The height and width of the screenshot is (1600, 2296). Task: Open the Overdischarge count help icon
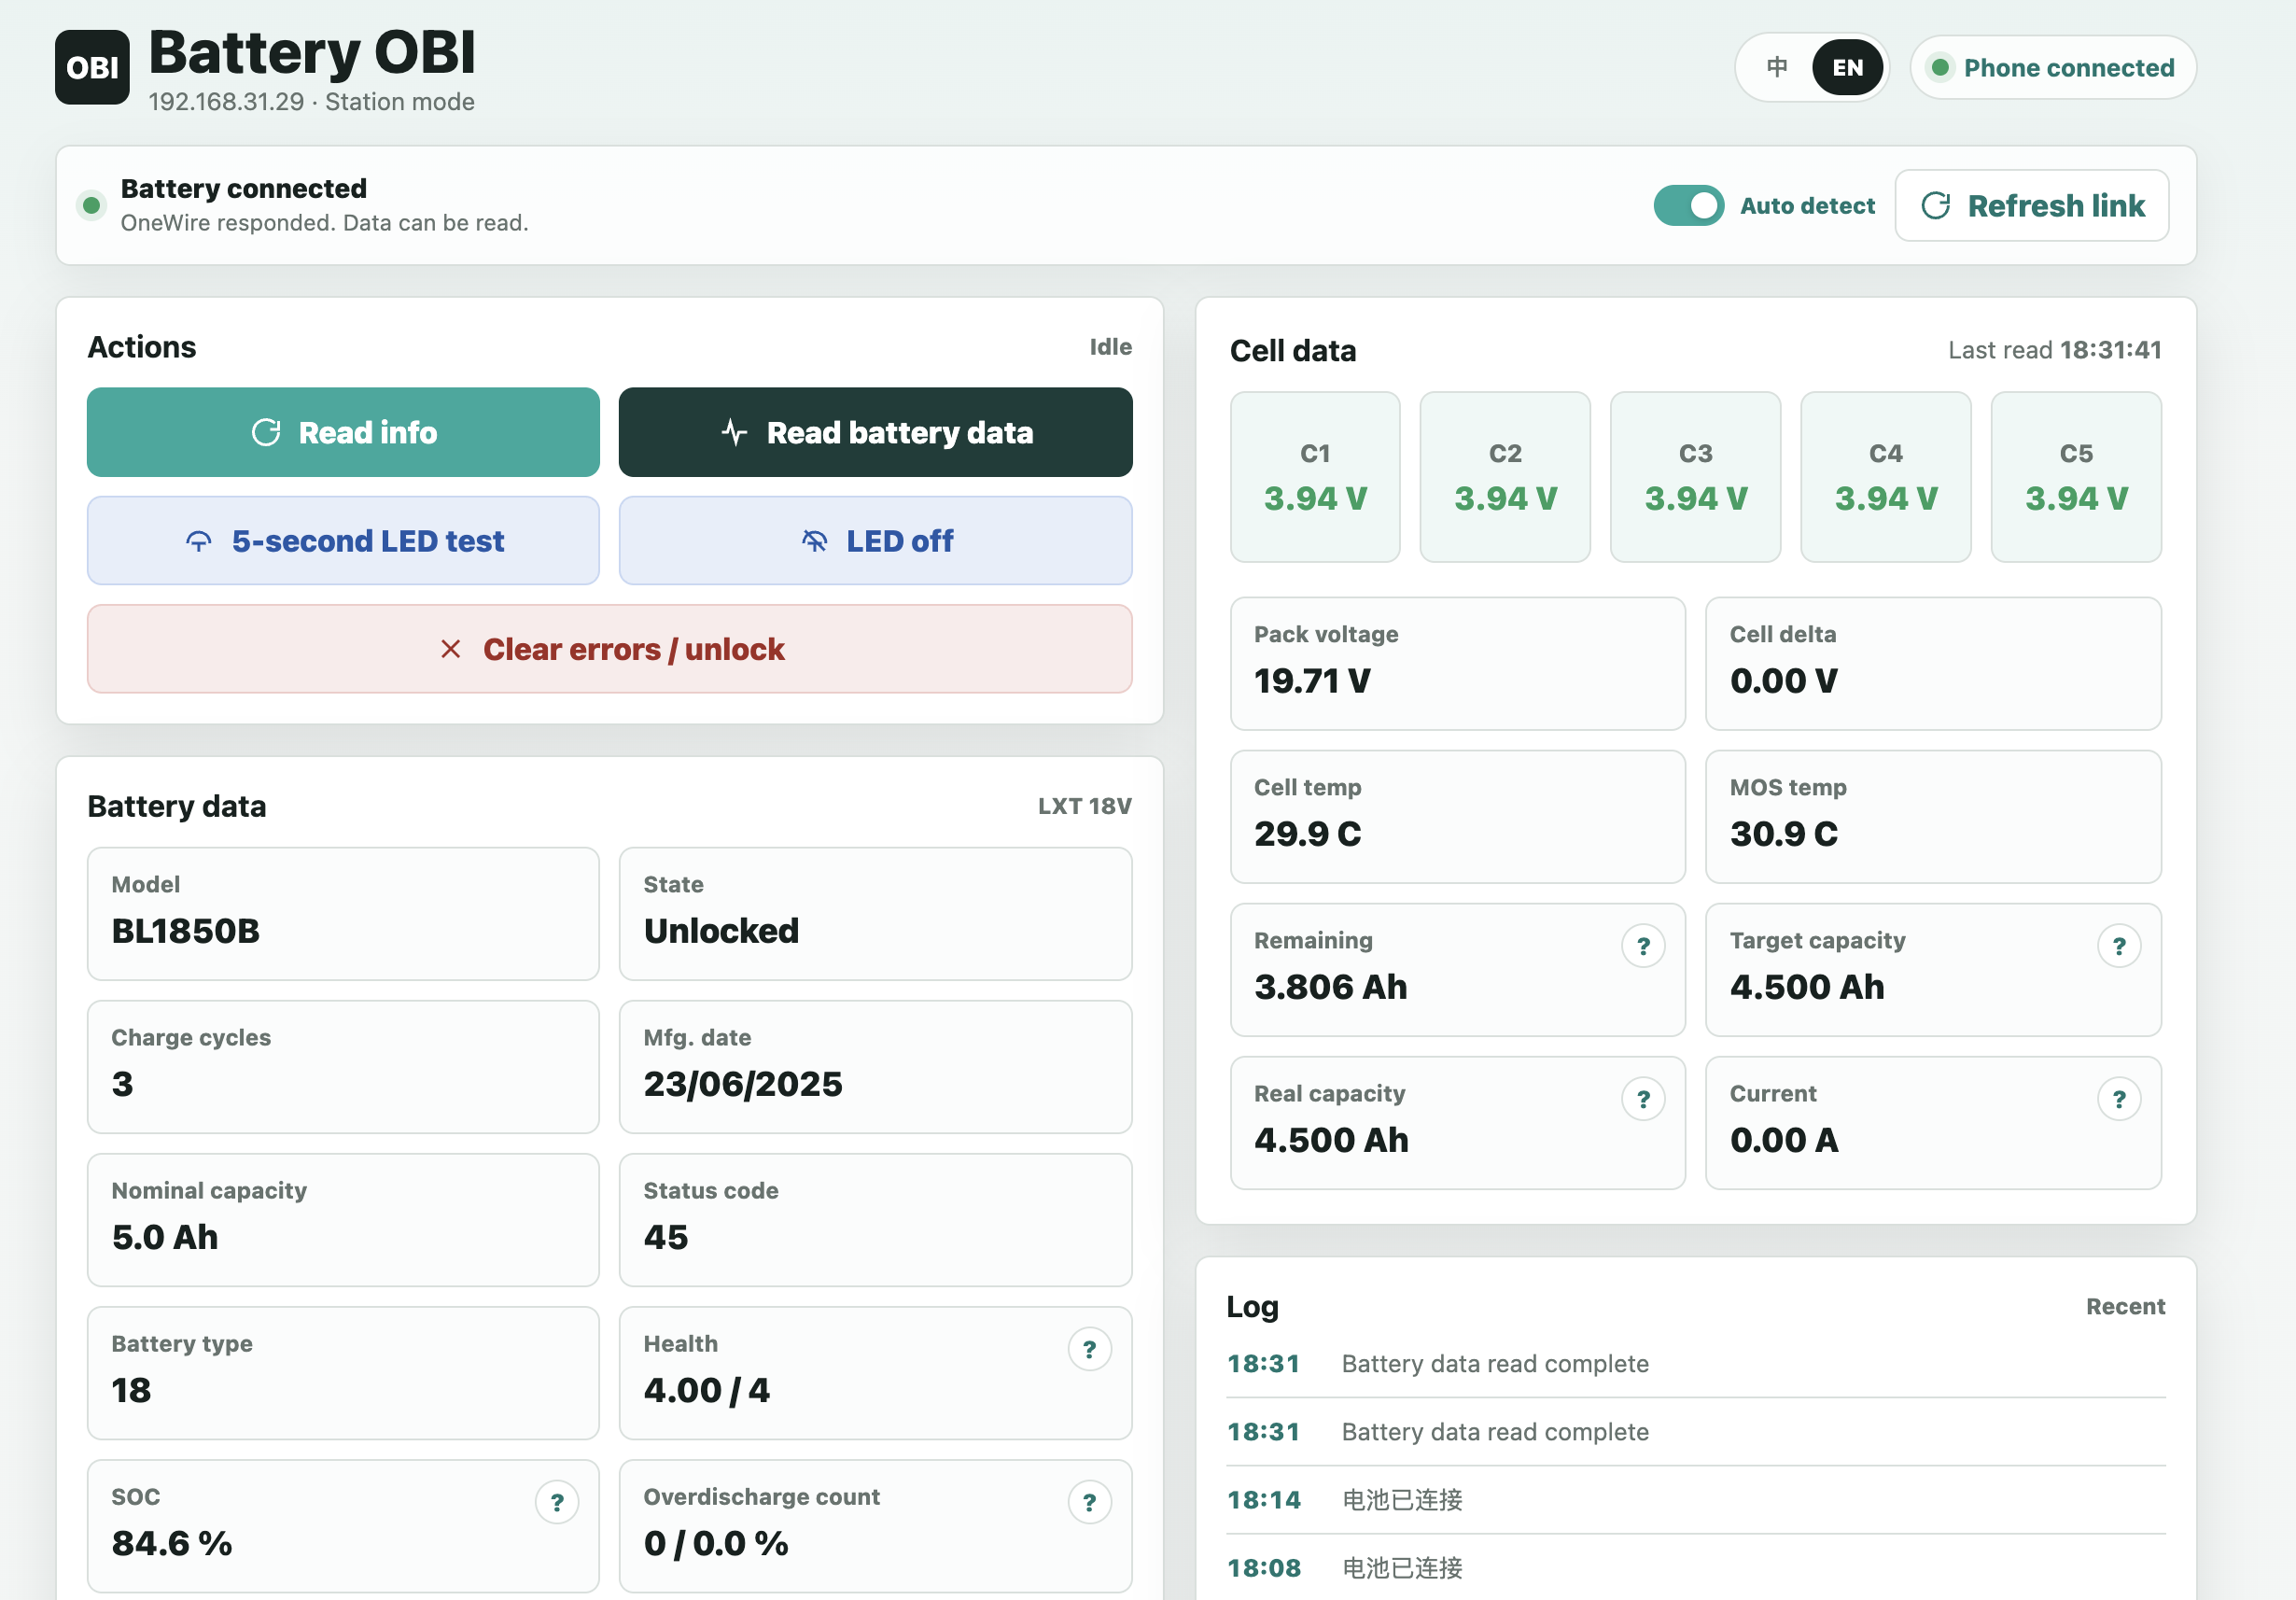pos(1089,1502)
